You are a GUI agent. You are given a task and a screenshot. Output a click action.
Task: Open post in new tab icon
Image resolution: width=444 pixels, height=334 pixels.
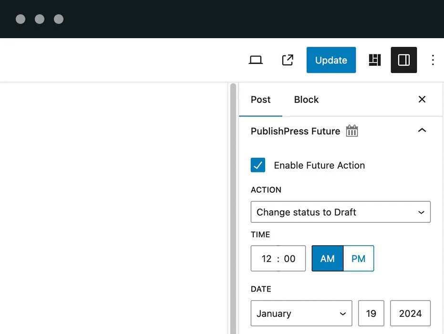[288, 60]
